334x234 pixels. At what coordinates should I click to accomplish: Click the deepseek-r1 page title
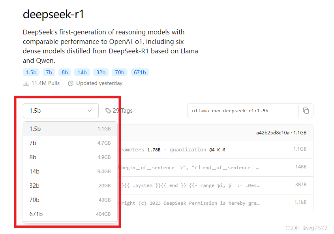53,14
